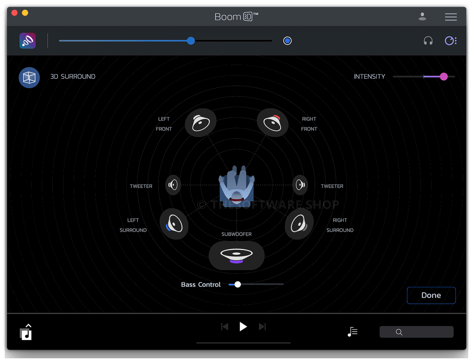The width and height of the screenshot is (473, 363).
Task: Click the search input field
Action: tap(416, 332)
